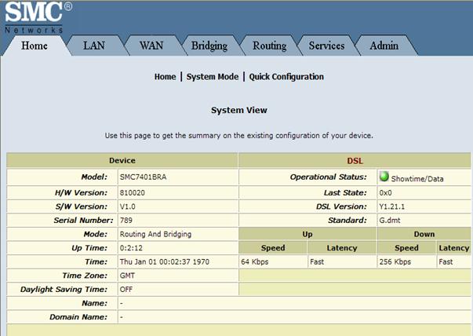Open the Admin tab

click(x=384, y=46)
